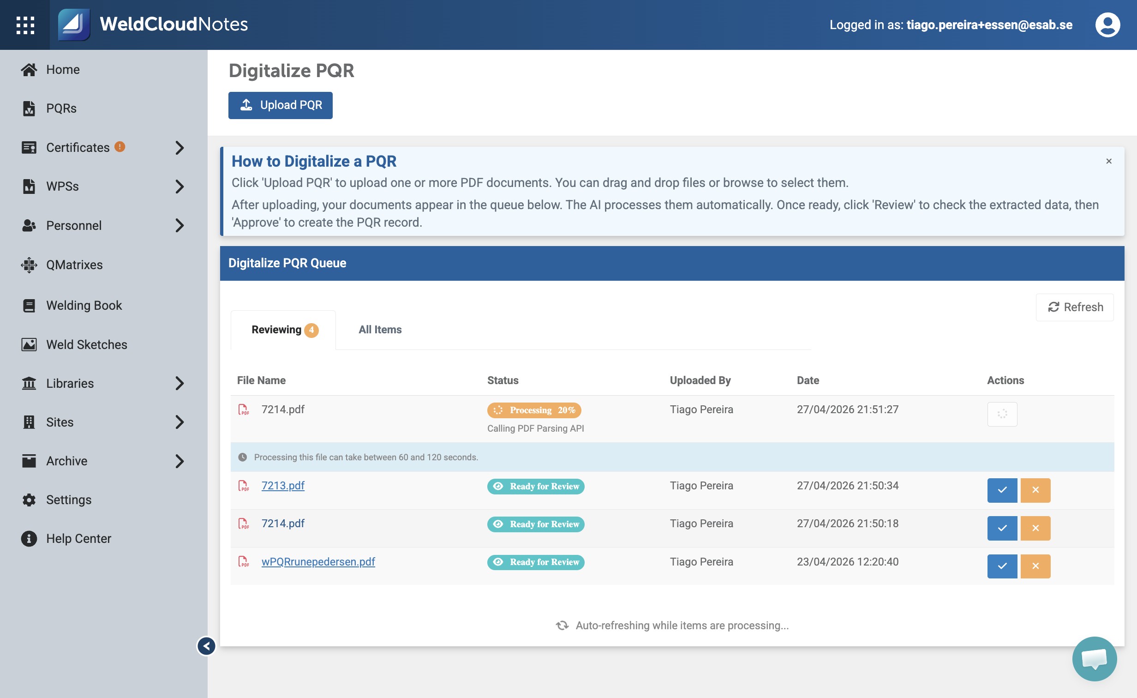This screenshot has height=698, width=1137.
Task: Open the app launcher grid icon
Action: [x=25, y=25]
